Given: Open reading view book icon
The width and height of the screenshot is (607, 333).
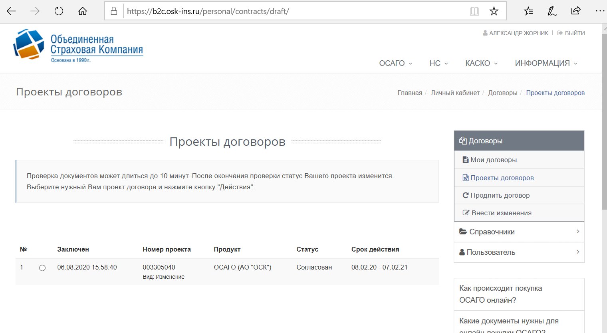Looking at the screenshot, I should 474,11.
